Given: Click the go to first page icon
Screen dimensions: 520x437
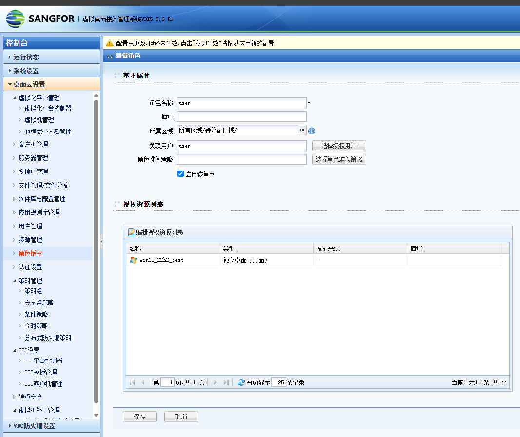Looking at the screenshot, I should 132,382.
